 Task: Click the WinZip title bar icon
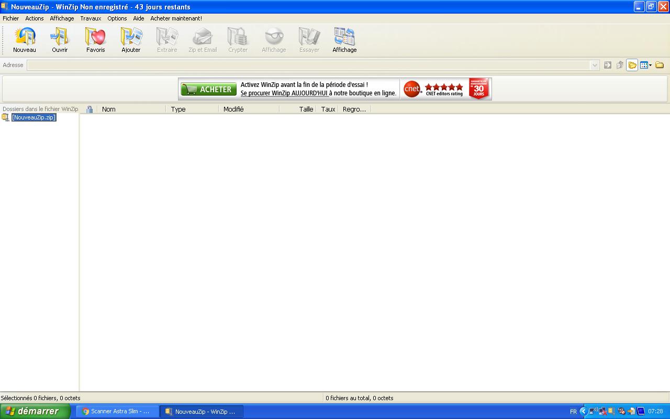pos(5,6)
